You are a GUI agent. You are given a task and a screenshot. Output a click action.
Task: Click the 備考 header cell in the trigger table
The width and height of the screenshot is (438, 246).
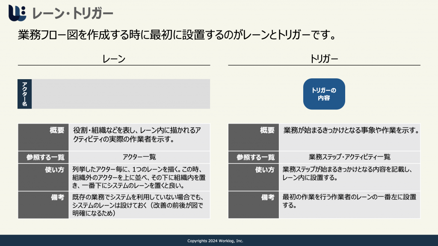tap(254, 205)
